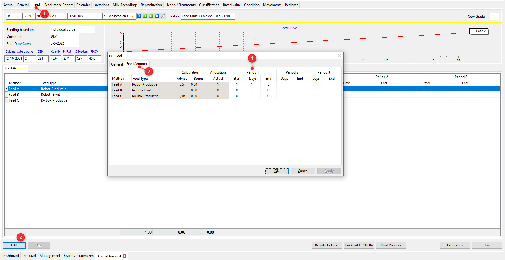Go to the last animal record

pos(157,16)
